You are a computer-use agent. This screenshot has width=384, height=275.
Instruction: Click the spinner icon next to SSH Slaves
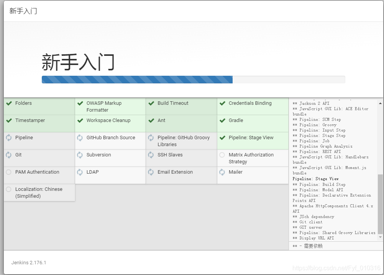(x=151, y=155)
